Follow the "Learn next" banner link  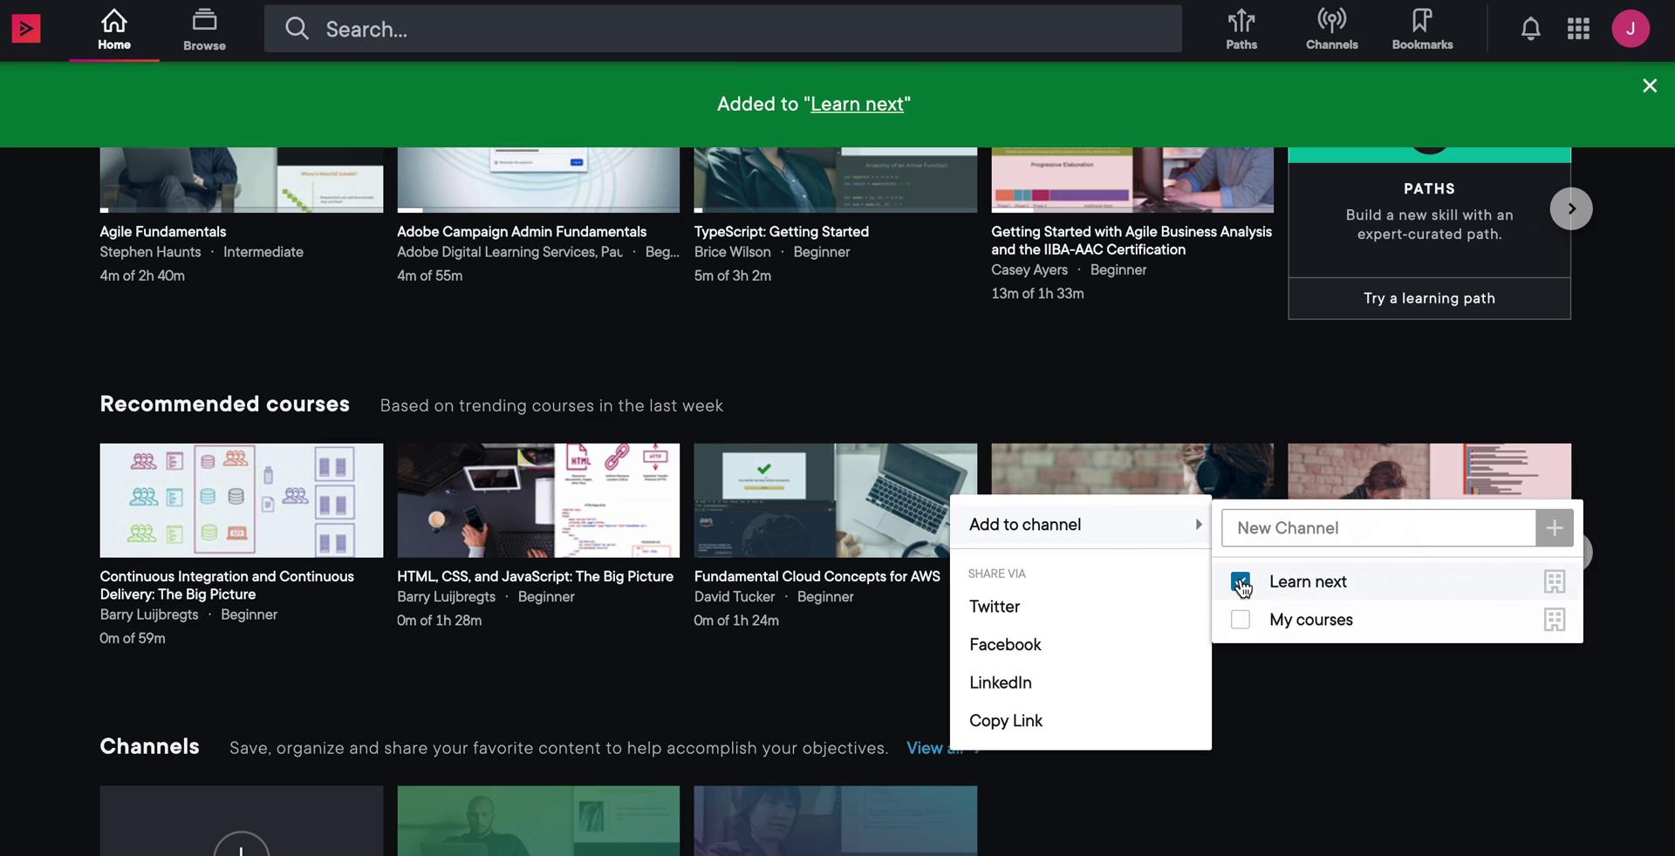[857, 105]
